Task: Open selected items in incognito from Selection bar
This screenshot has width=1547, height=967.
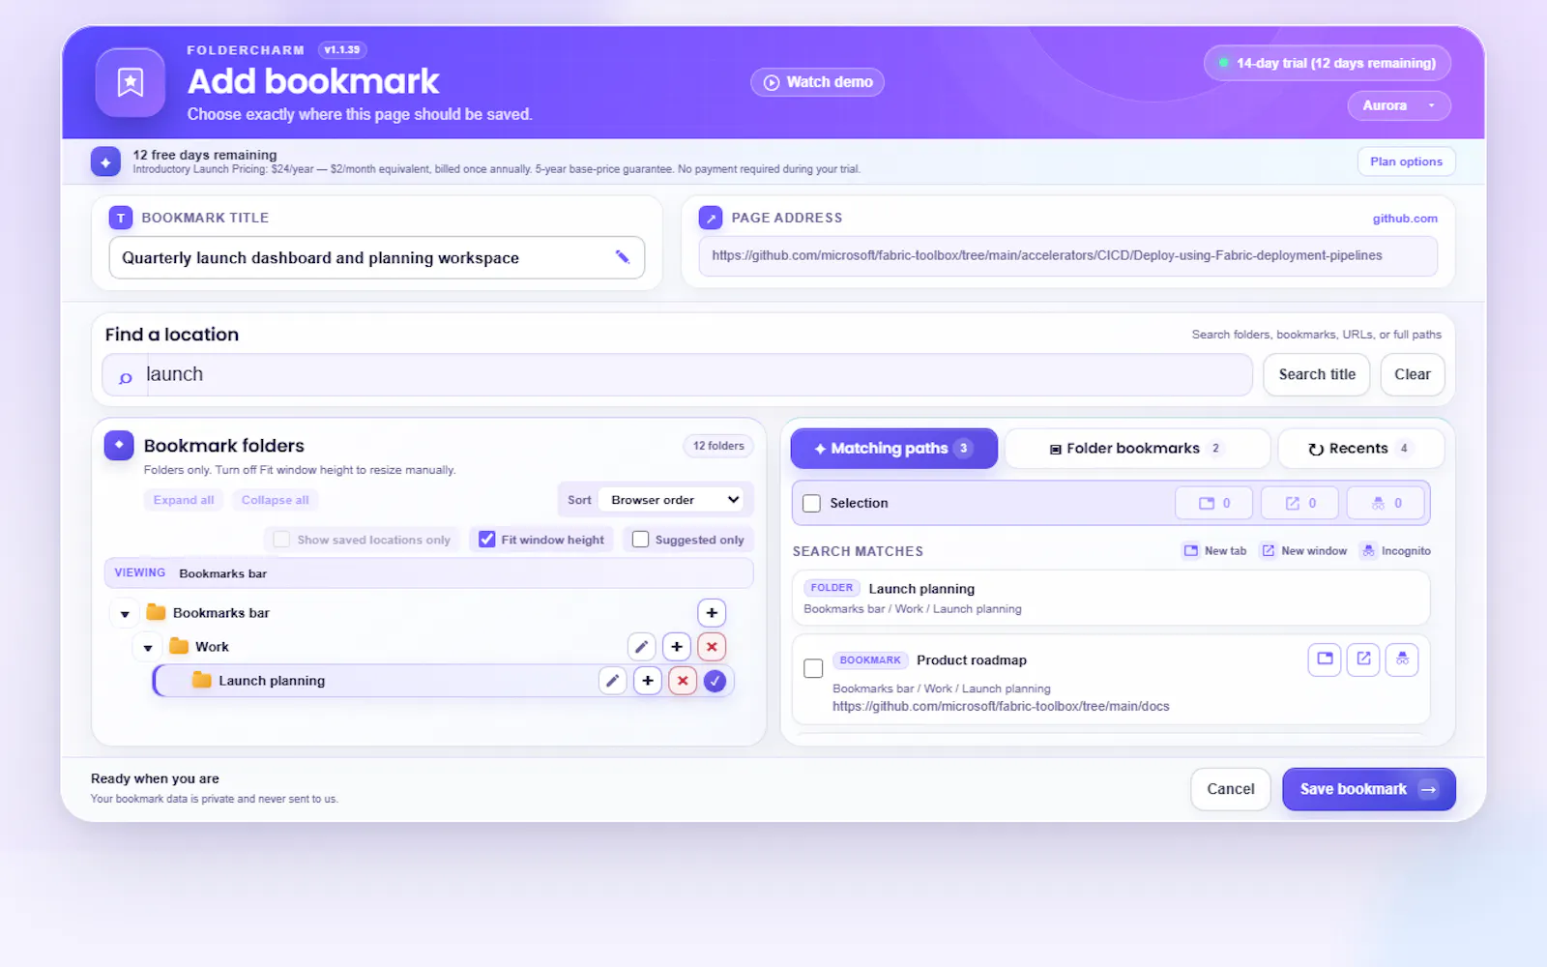Action: [x=1386, y=503]
